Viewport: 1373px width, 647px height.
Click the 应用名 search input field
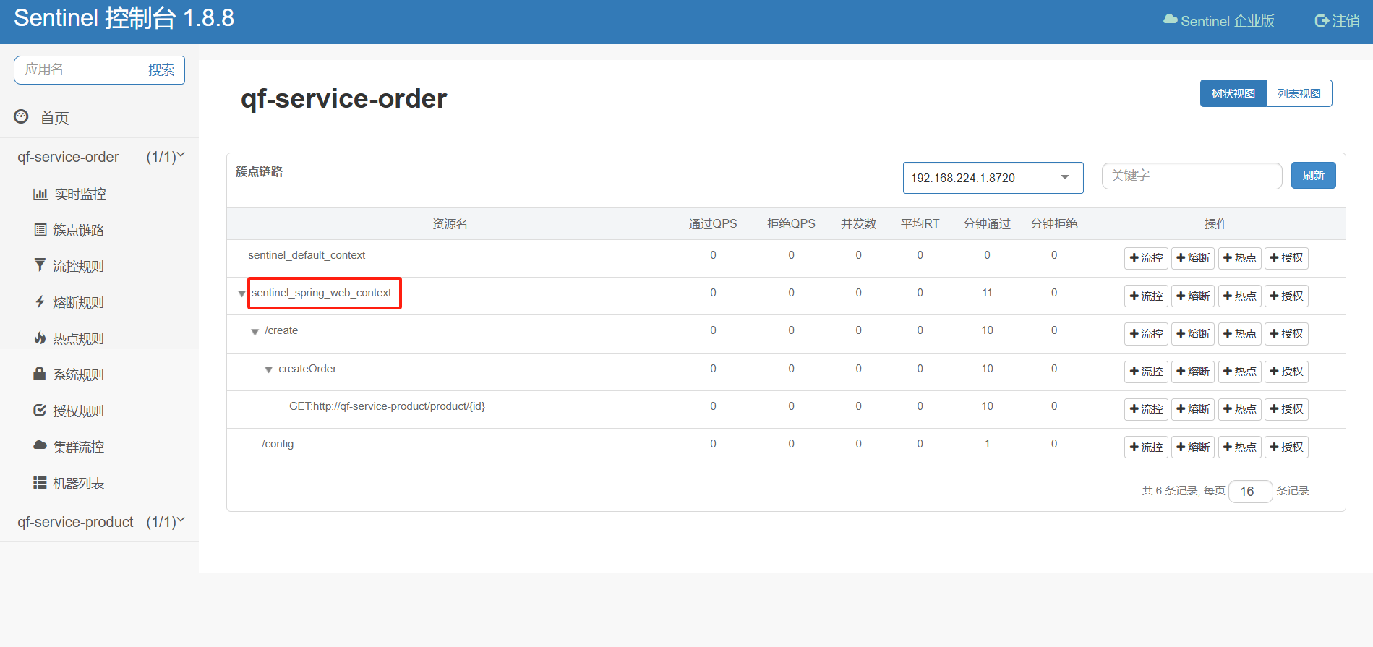(x=76, y=70)
